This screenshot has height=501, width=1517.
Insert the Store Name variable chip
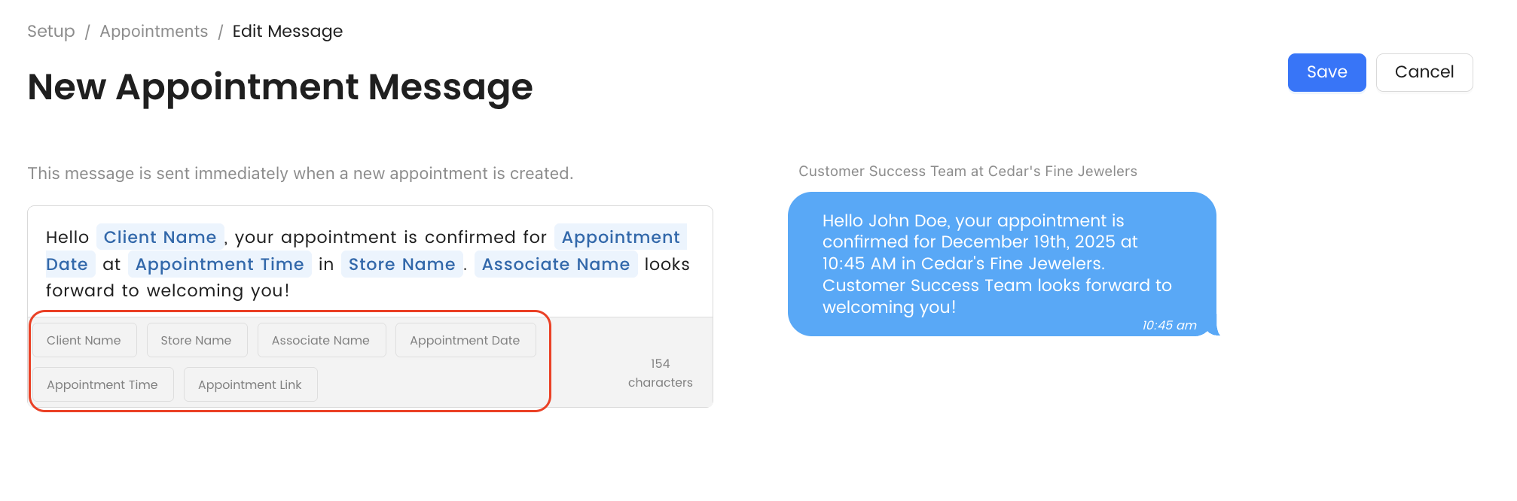(x=197, y=340)
